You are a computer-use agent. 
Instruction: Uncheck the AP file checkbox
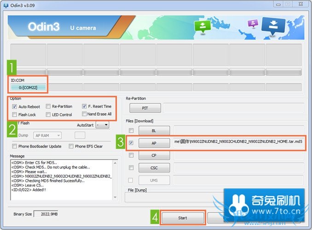(x=131, y=143)
